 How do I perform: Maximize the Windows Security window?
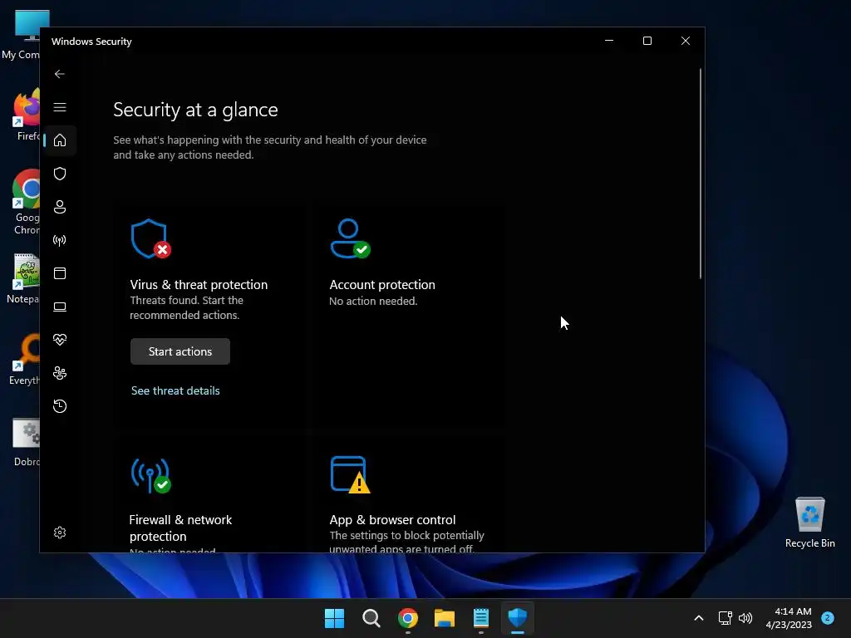tap(647, 41)
